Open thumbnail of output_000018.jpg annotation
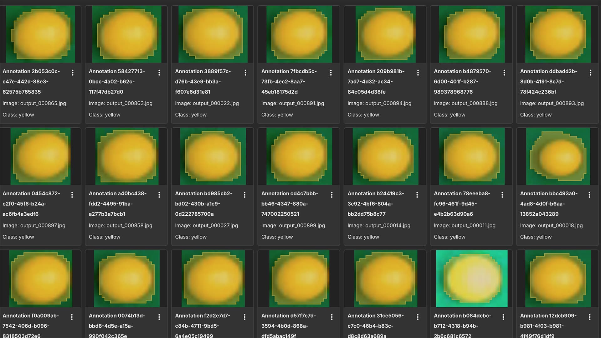Viewport: 601px width, 338px height. tap(558, 156)
